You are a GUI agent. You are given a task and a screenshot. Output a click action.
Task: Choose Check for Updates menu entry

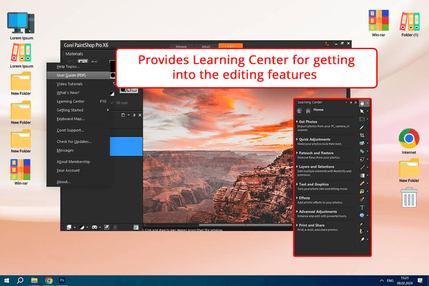78,142
